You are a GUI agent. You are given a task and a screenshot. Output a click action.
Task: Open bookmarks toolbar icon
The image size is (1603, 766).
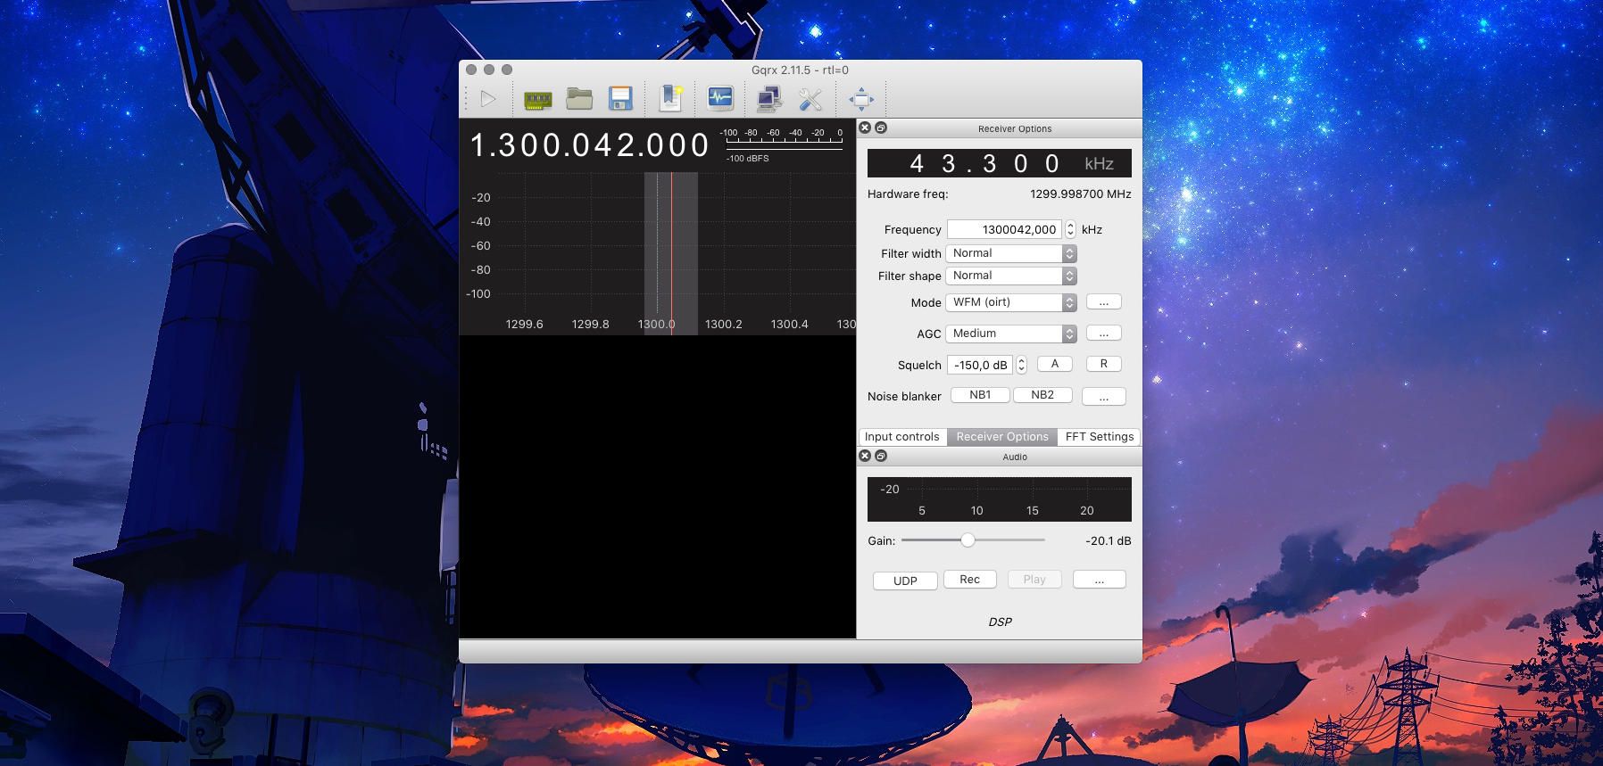pos(670,99)
